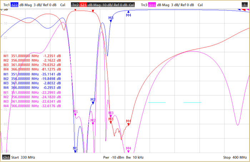Select the red M4 marker on S21 trace

click(x=129, y=125)
